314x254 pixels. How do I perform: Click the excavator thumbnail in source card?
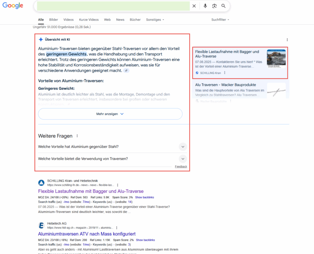pos(276,59)
